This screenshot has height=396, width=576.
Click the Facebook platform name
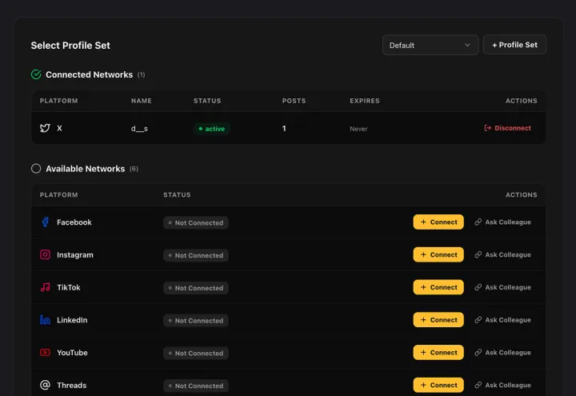point(74,222)
